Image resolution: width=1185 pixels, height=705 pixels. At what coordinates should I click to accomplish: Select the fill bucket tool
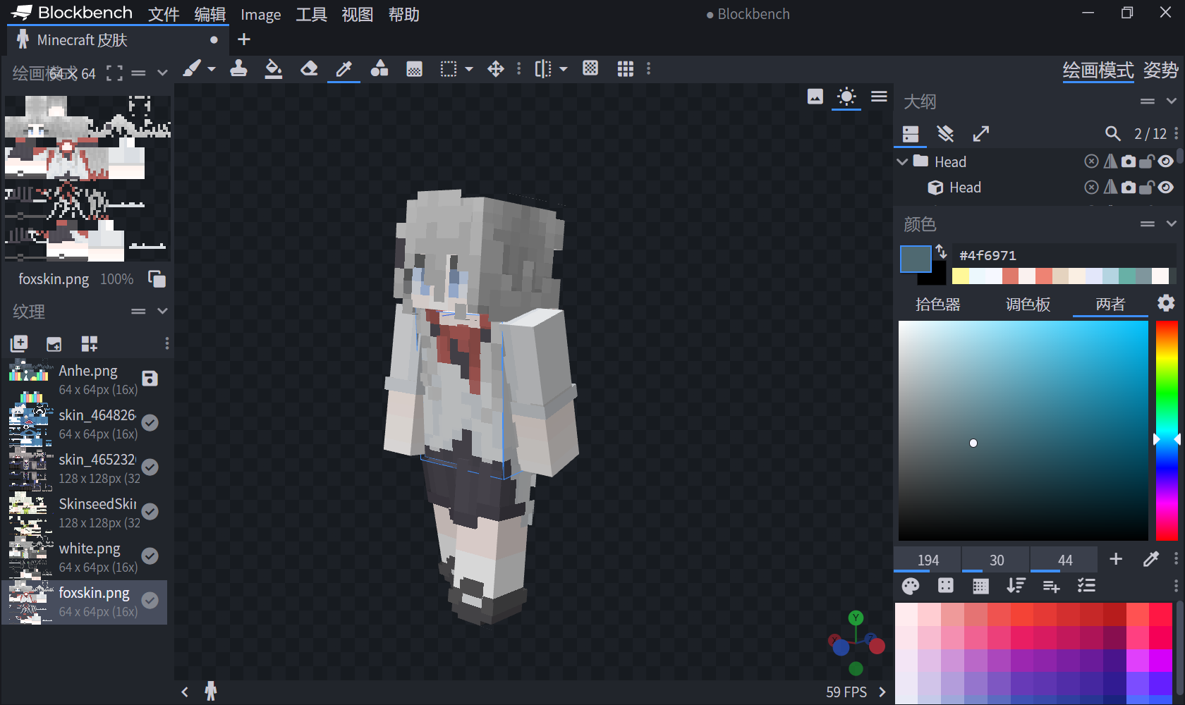[x=274, y=68]
